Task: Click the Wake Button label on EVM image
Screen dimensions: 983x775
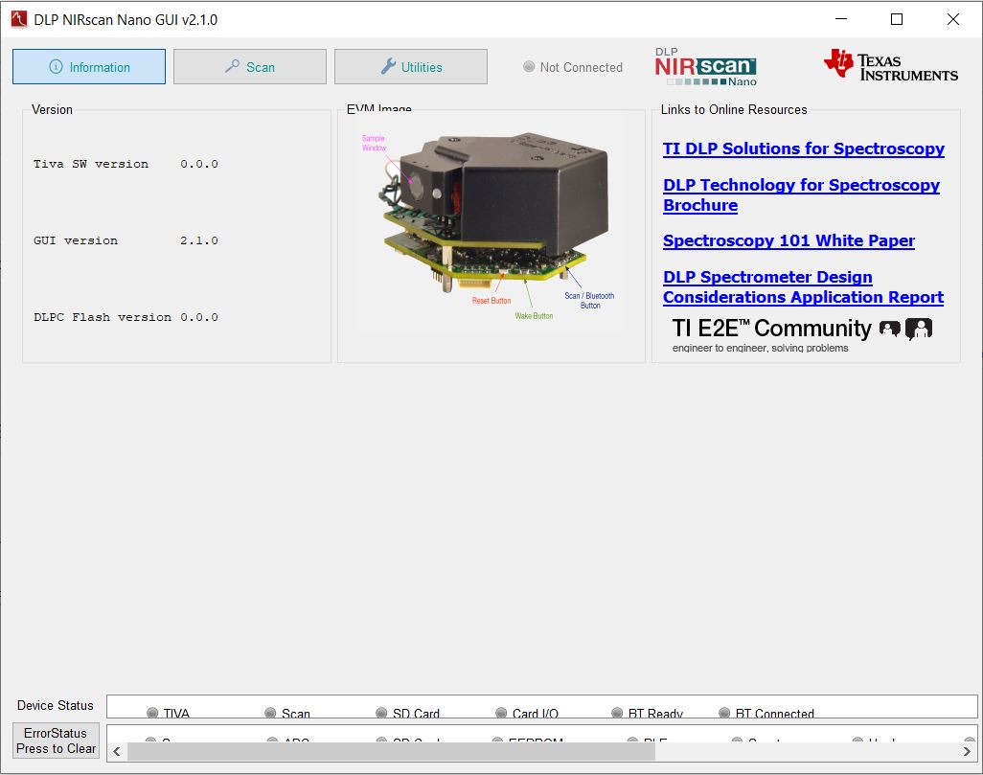Action: click(x=534, y=316)
